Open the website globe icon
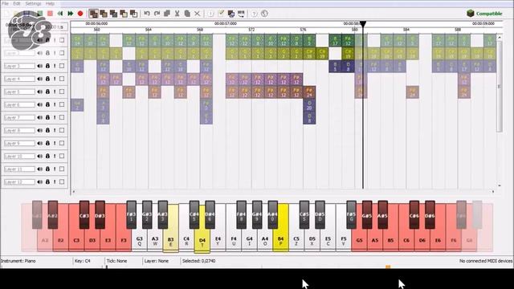 264,14
